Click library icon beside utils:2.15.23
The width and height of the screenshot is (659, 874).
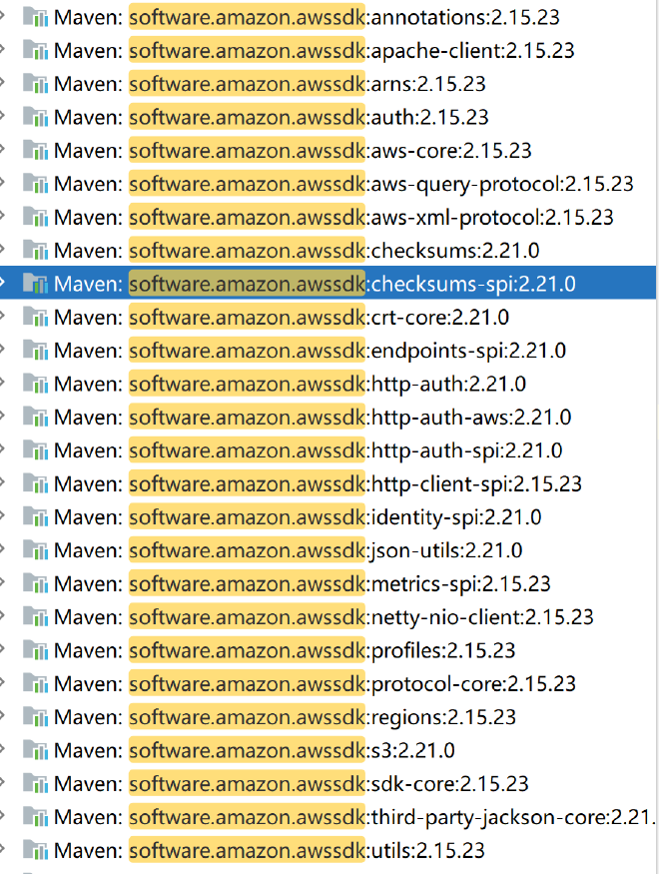35,850
